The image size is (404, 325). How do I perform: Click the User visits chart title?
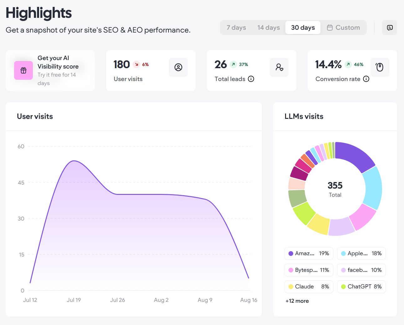coord(35,116)
